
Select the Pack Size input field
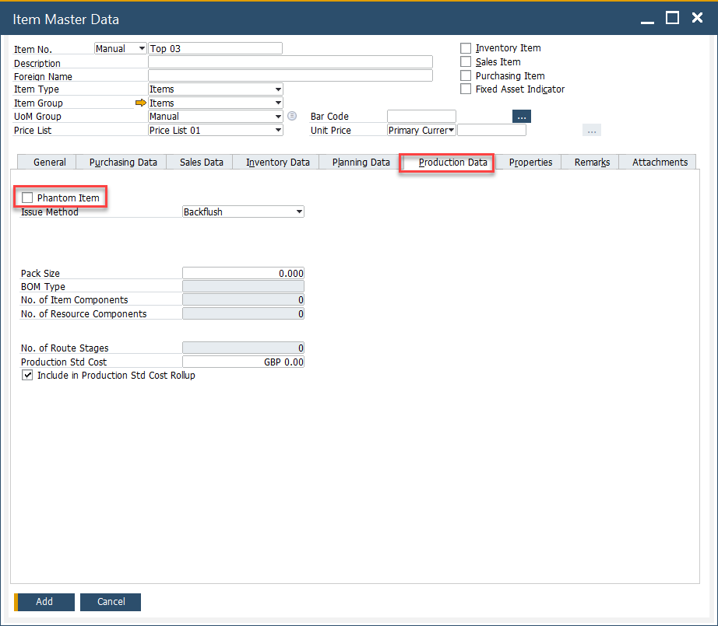243,273
